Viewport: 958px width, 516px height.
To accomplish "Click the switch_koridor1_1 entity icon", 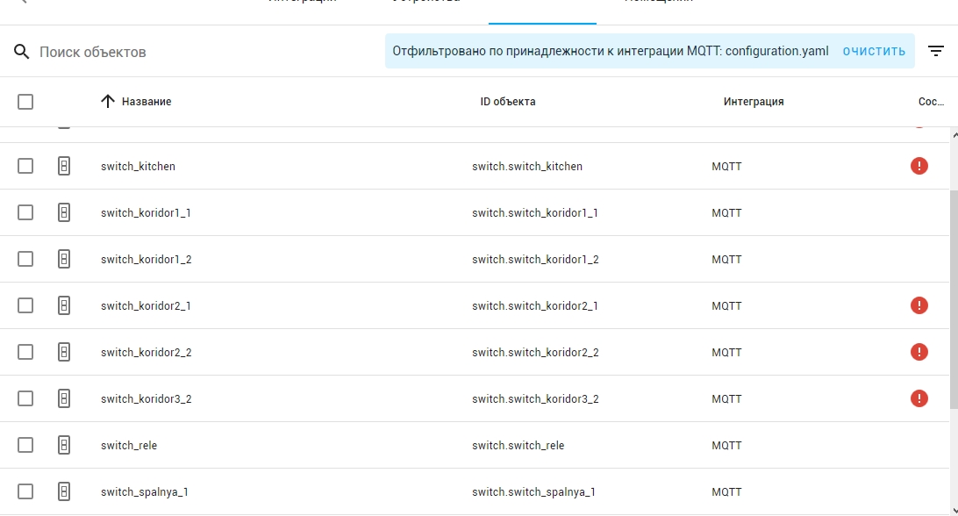I will tap(64, 212).
